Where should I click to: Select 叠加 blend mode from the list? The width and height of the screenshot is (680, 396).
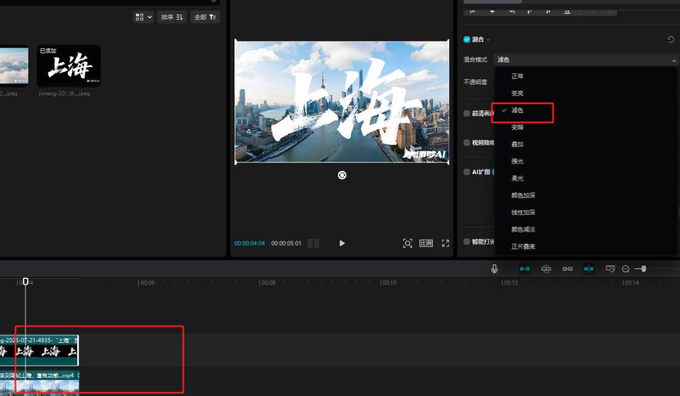(x=517, y=144)
